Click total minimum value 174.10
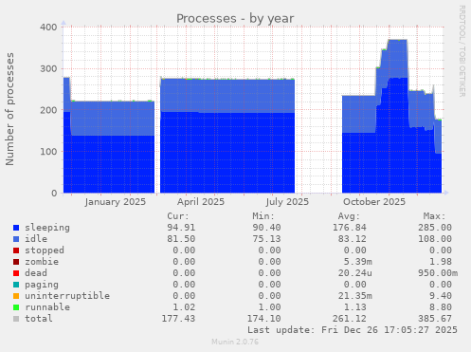The height and width of the screenshot is (352, 471). click(x=263, y=319)
